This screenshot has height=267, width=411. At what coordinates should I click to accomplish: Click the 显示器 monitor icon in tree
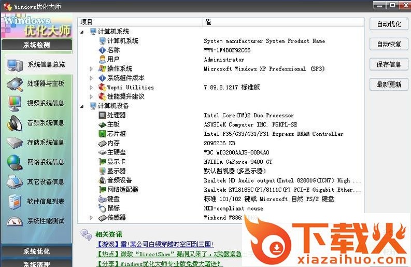102,171
